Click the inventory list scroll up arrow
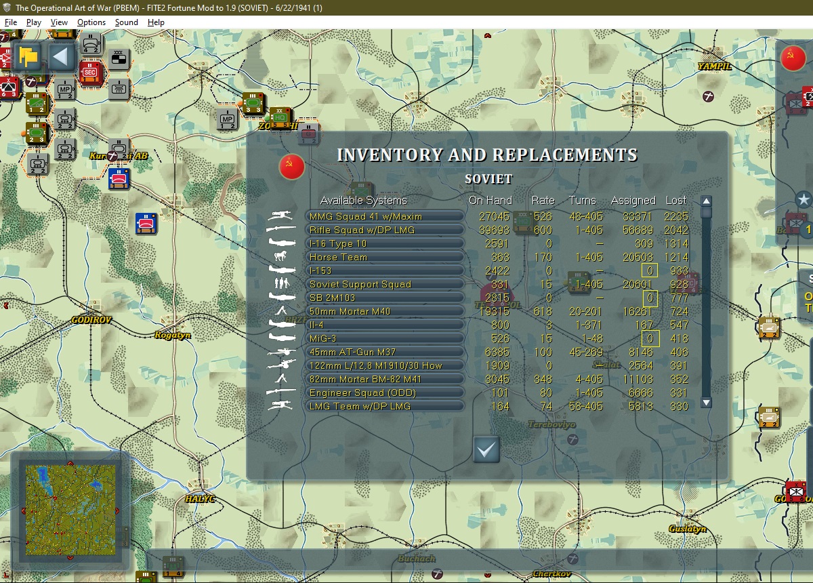 (x=706, y=201)
